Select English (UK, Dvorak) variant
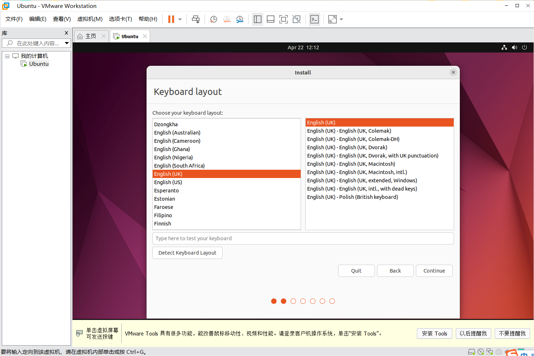The height and width of the screenshot is (356, 534). tap(380, 147)
